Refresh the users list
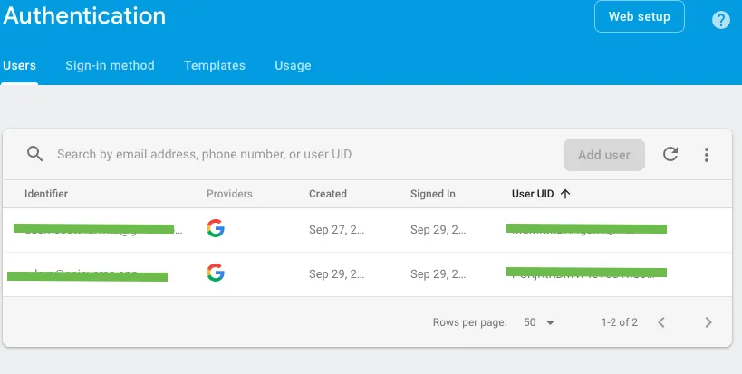Viewport: 742px width, 374px height. pos(670,154)
